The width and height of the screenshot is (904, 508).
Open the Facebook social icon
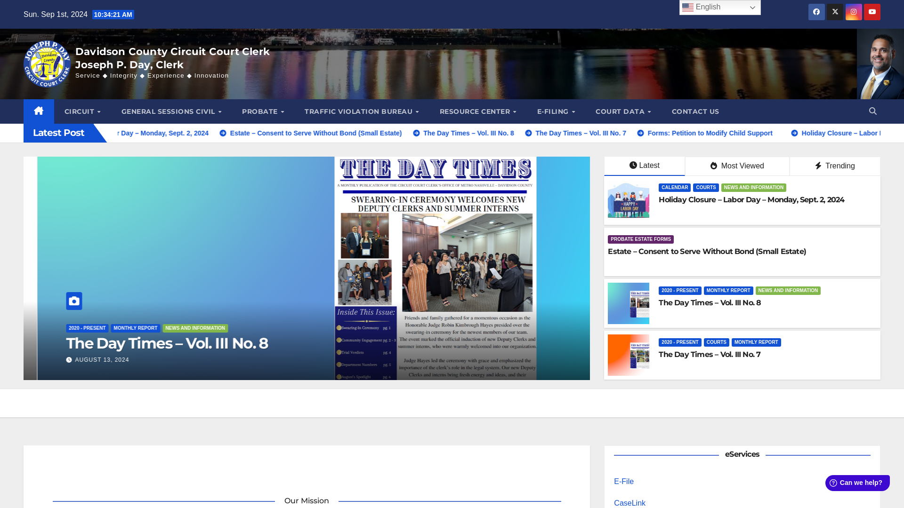tap(816, 12)
